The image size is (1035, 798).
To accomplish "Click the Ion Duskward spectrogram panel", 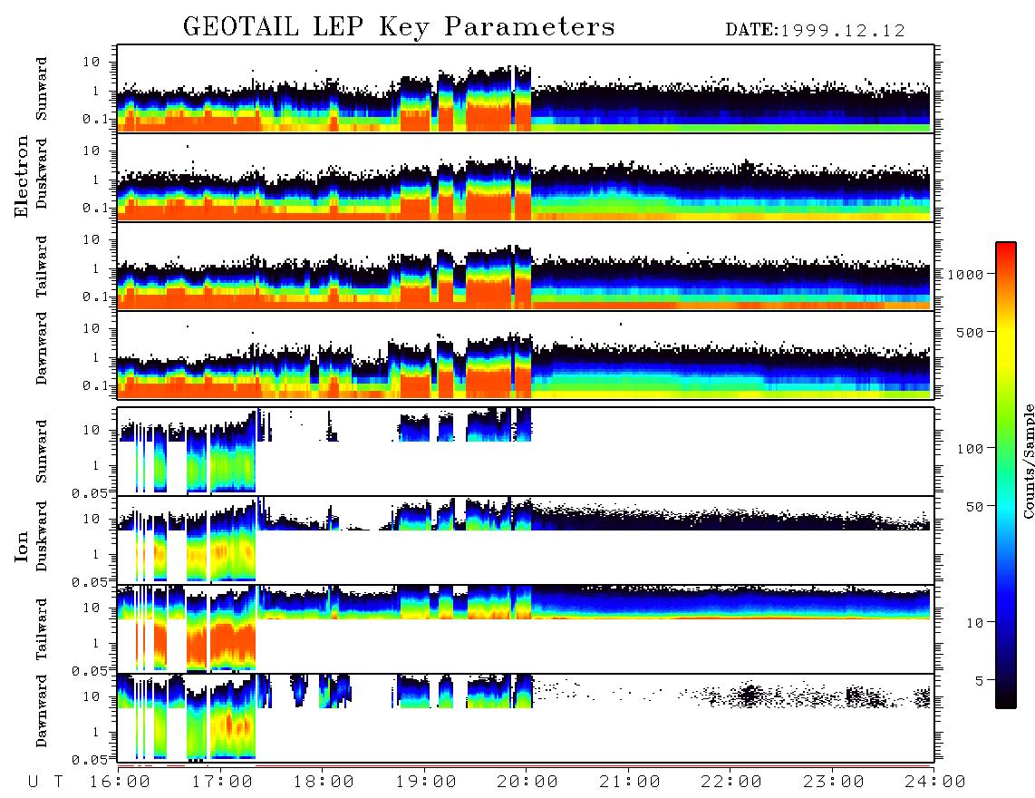I will [526, 540].
